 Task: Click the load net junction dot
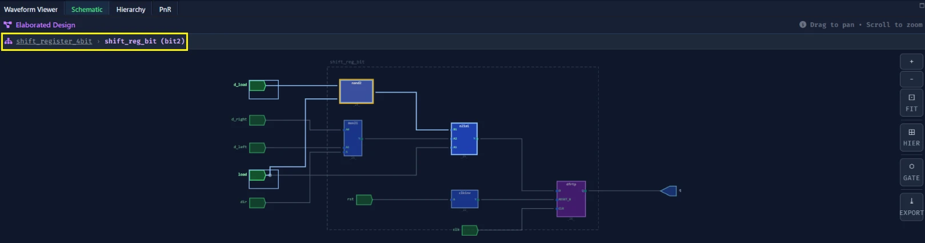(x=270, y=175)
